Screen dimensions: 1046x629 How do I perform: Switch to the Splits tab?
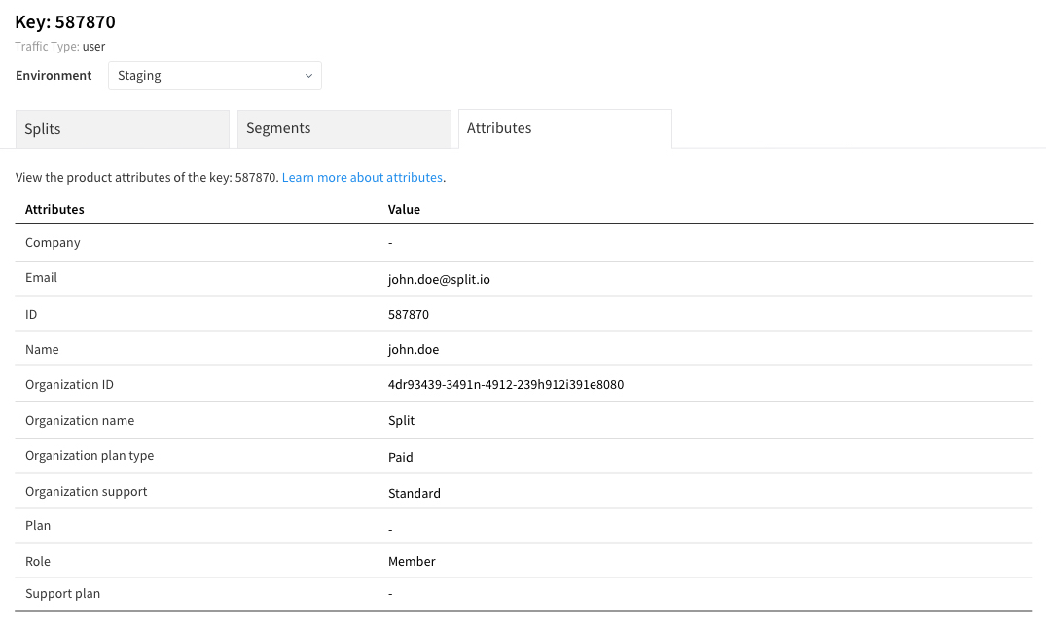[123, 129]
